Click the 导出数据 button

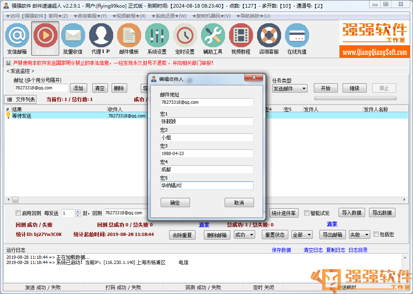[x=382, y=213]
